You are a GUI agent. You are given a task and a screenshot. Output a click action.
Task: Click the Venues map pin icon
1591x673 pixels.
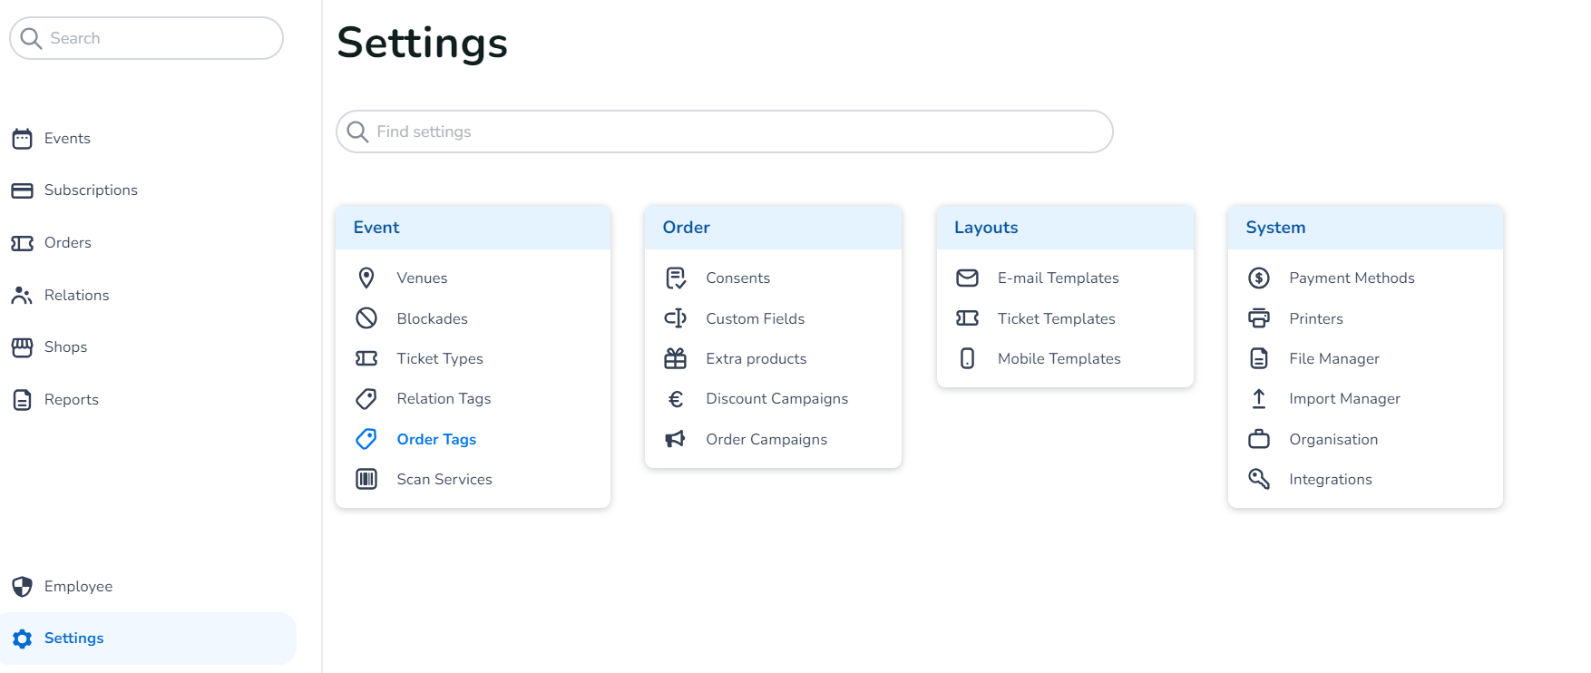[x=366, y=278]
